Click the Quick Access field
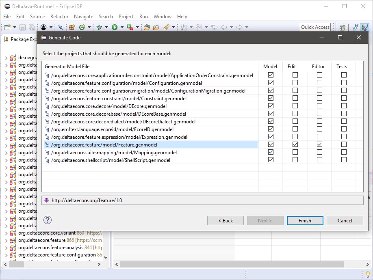373x280 pixels. (315, 27)
